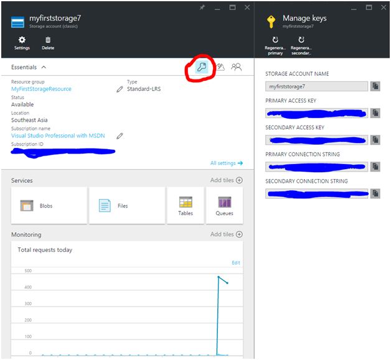Edit the Total requests today chart

[x=235, y=262]
